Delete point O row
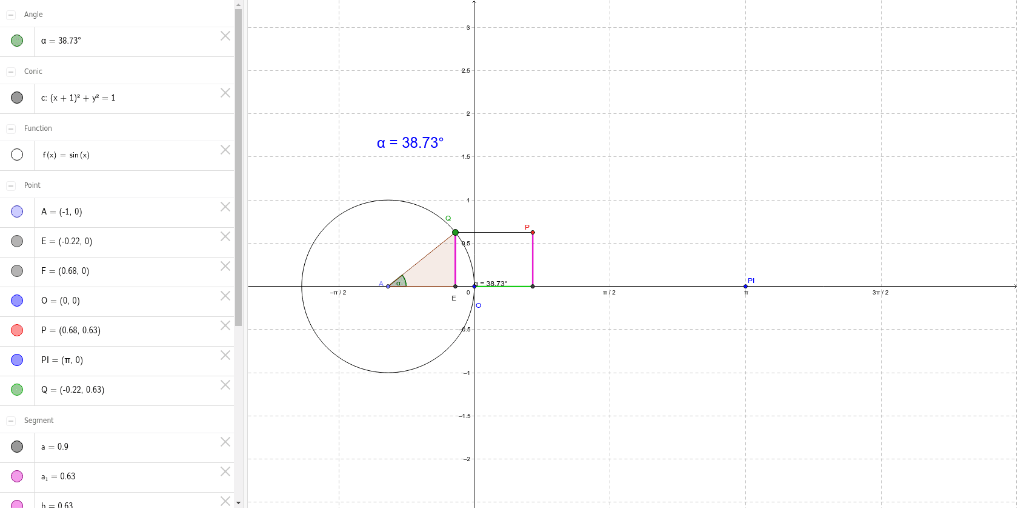This screenshot has height=509, width=1018. pyautogui.click(x=225, y=296)
